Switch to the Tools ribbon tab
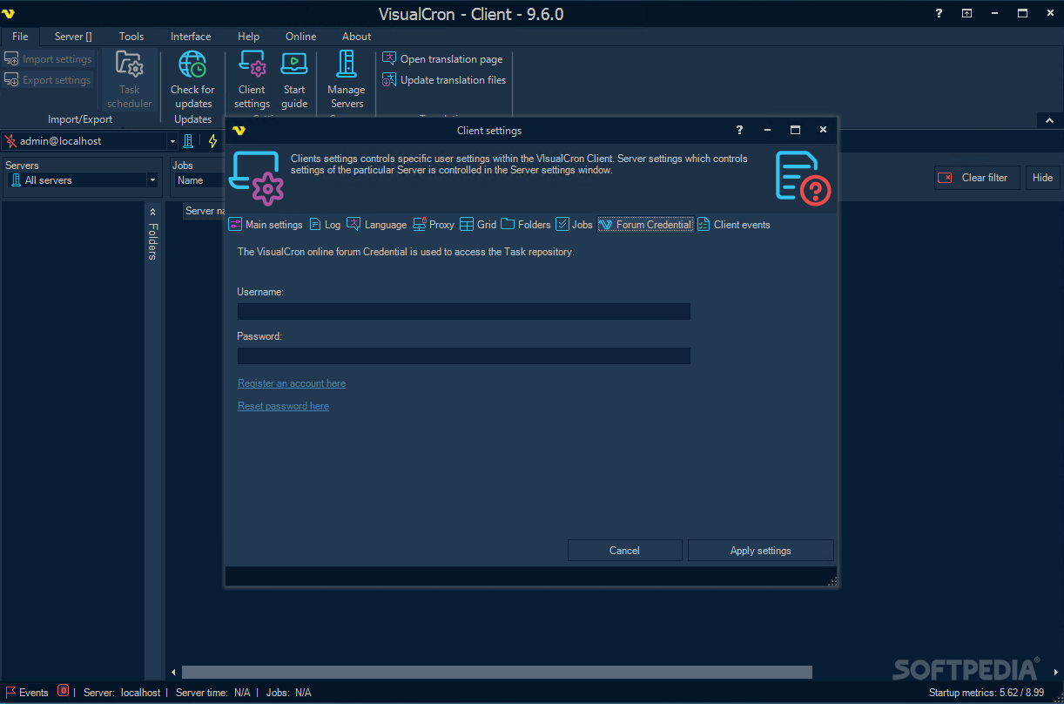Image resolution: width=1064 pixels, height=704 pixels. [131, 37]
